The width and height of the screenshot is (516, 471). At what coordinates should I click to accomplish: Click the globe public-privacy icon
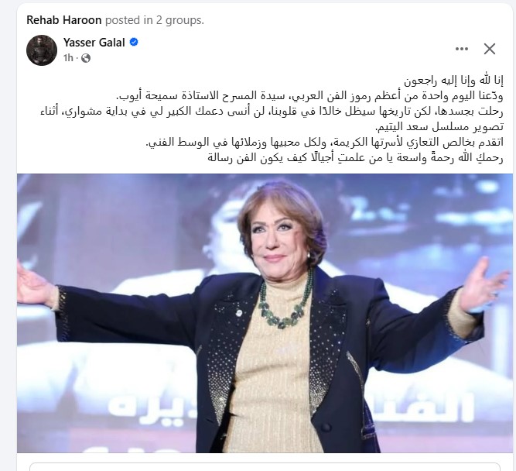click(86, 58)
